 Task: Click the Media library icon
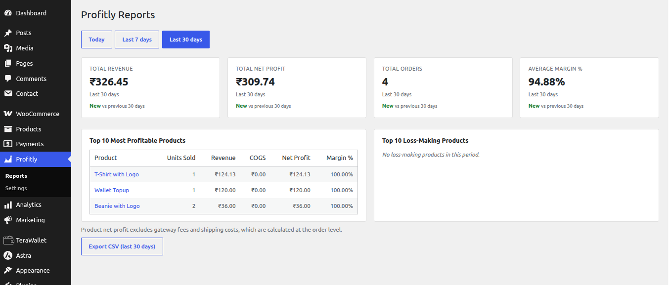pos(8,48)
